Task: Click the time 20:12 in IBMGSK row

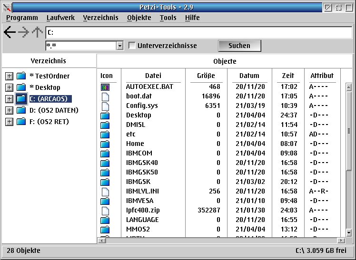Action: (x=289, y=182)
